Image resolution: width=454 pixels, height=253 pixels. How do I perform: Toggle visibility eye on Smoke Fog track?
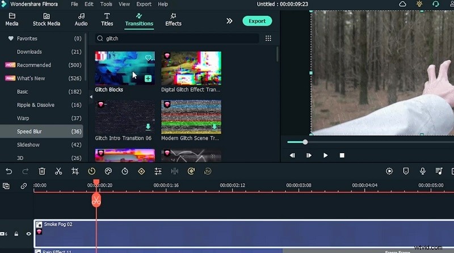(x=28, y=234)
